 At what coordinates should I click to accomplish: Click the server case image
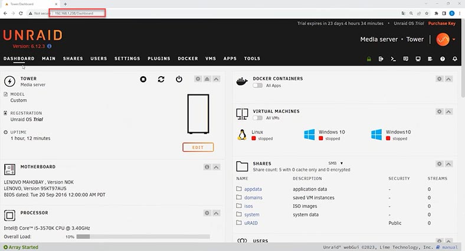point(198,114)
